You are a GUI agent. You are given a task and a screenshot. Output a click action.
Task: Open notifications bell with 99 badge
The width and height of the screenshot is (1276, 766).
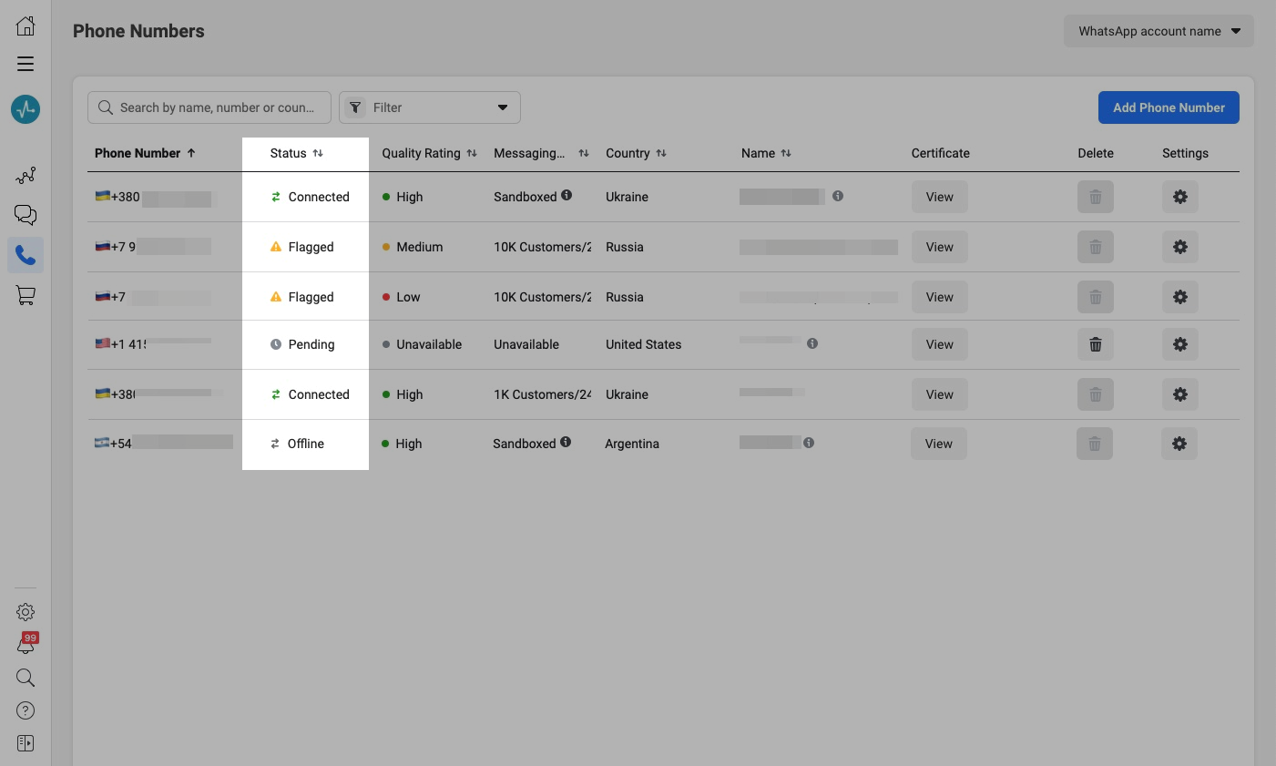pyautogui.click(x=26, y=645)
